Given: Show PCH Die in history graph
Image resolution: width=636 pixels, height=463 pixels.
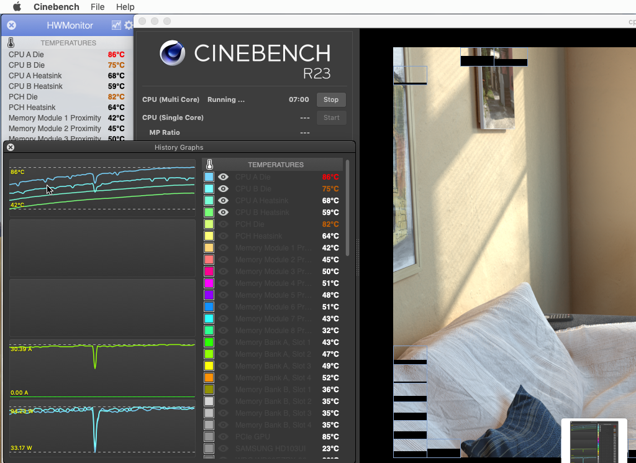Looking at the screenshot, I should click(223, 224).
